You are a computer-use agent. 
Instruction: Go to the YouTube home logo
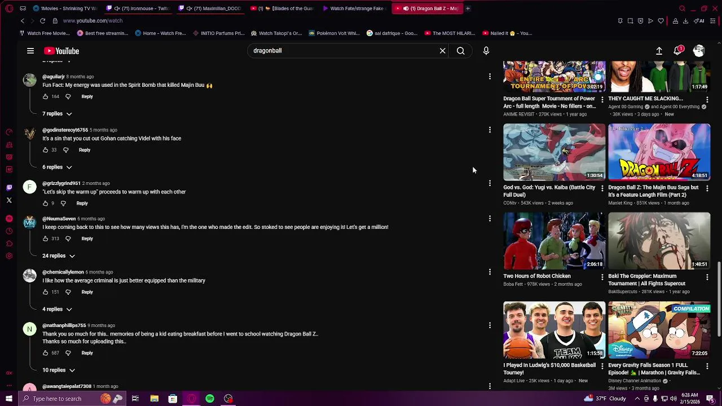[x=61, y=51]
